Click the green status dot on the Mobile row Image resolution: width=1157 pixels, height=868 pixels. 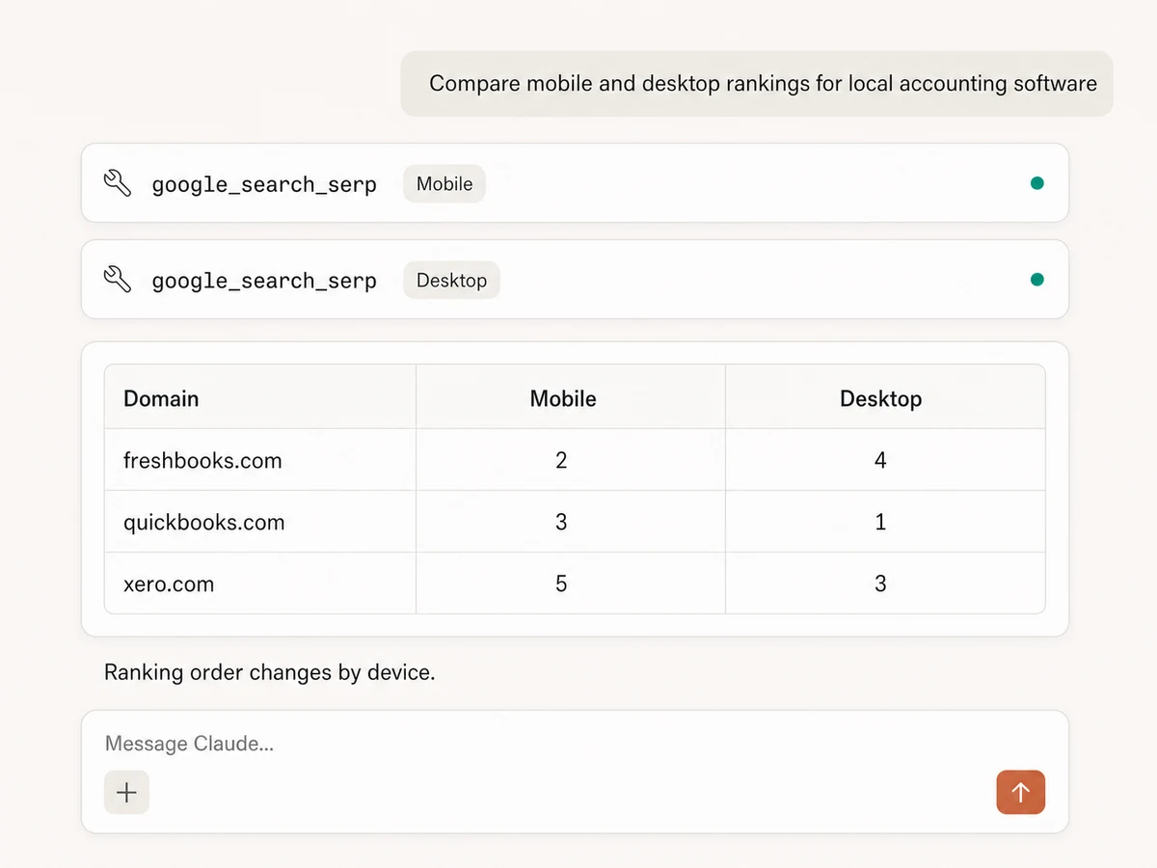click(x=1037, y=183)
